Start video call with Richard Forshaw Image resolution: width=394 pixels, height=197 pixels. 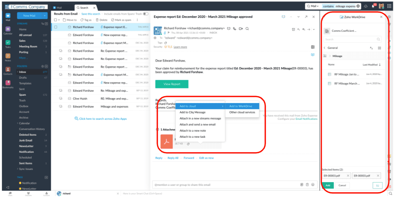coord(241,29)
